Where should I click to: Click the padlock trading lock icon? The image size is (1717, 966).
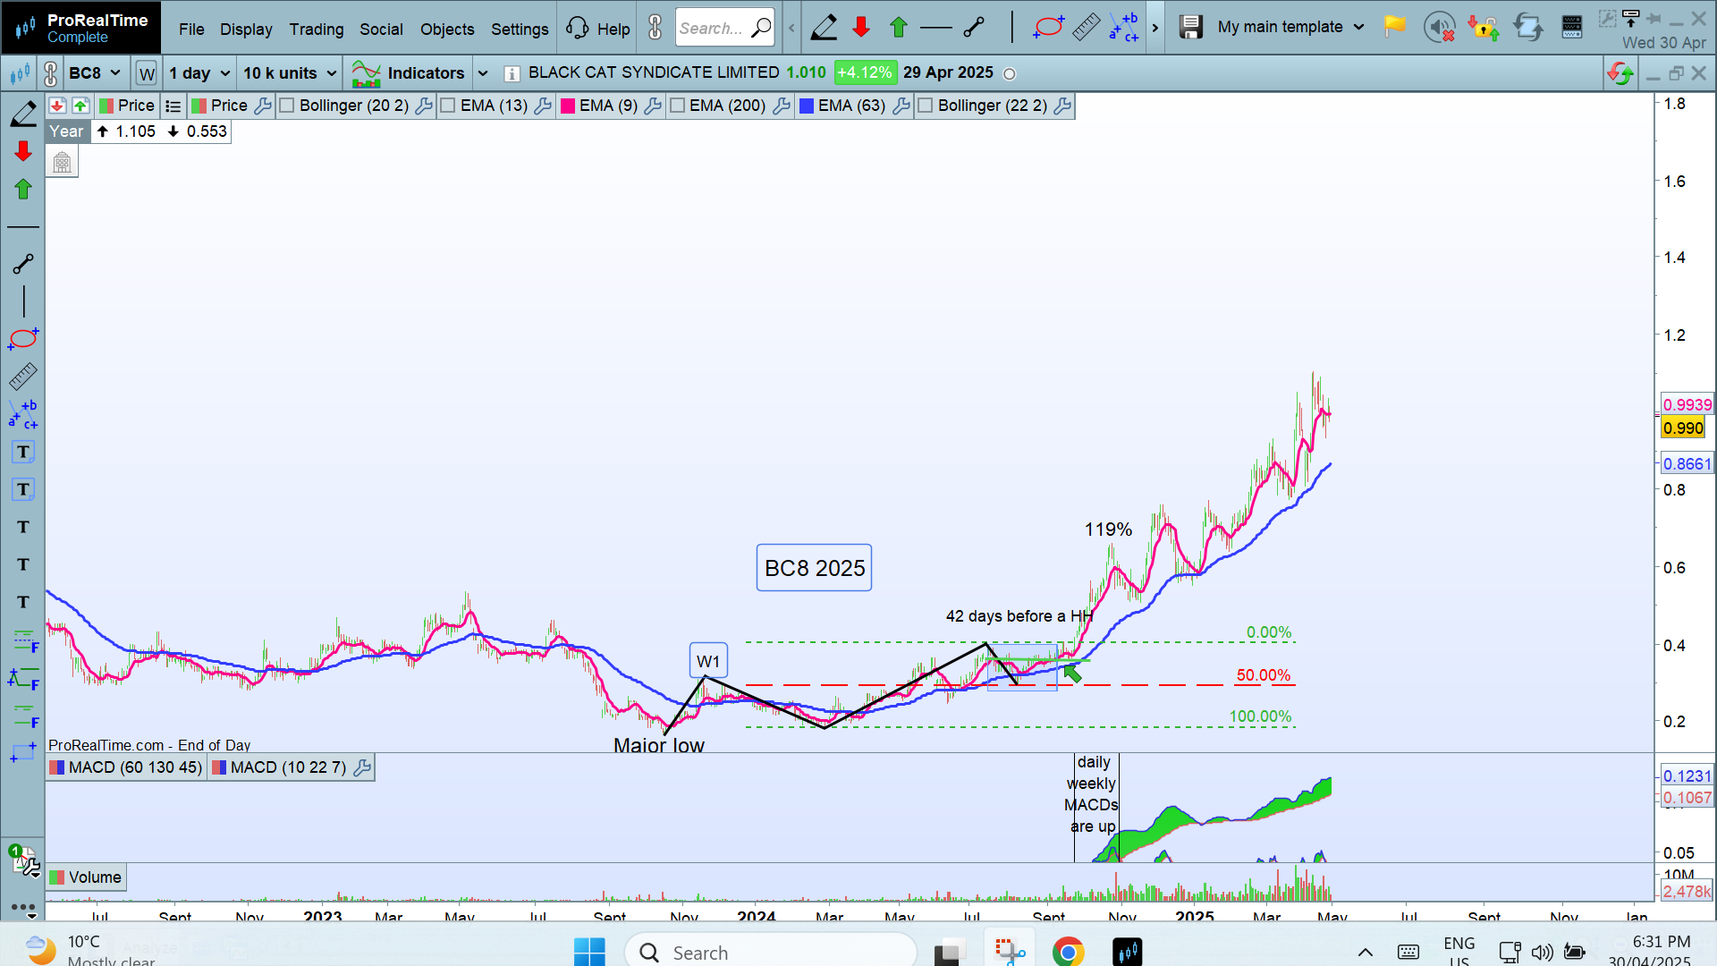click(1484, 28)
